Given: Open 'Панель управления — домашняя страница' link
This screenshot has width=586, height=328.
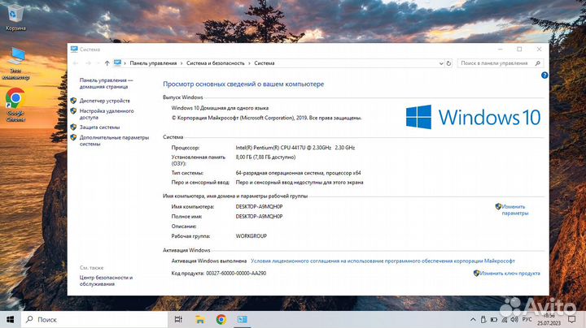Looking at the screenshot, I should (106, 84).
